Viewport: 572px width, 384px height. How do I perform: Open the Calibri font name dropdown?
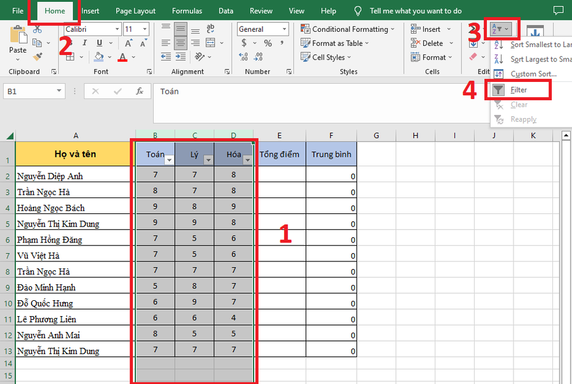(117, 29)
